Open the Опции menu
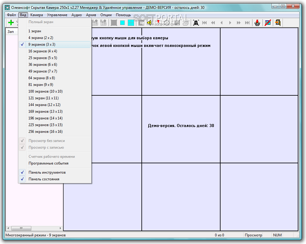This screenshot has width=306, height=244. pyautogui.click(x=106, y=15)
